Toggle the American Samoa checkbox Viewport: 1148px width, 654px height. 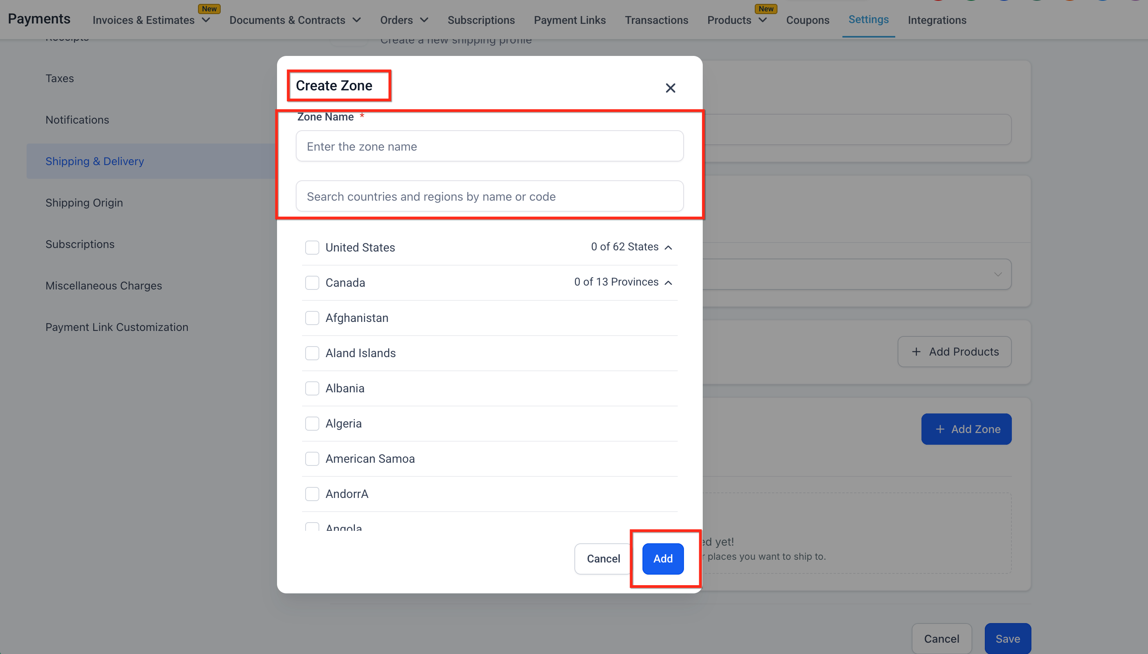pos(312,458)
